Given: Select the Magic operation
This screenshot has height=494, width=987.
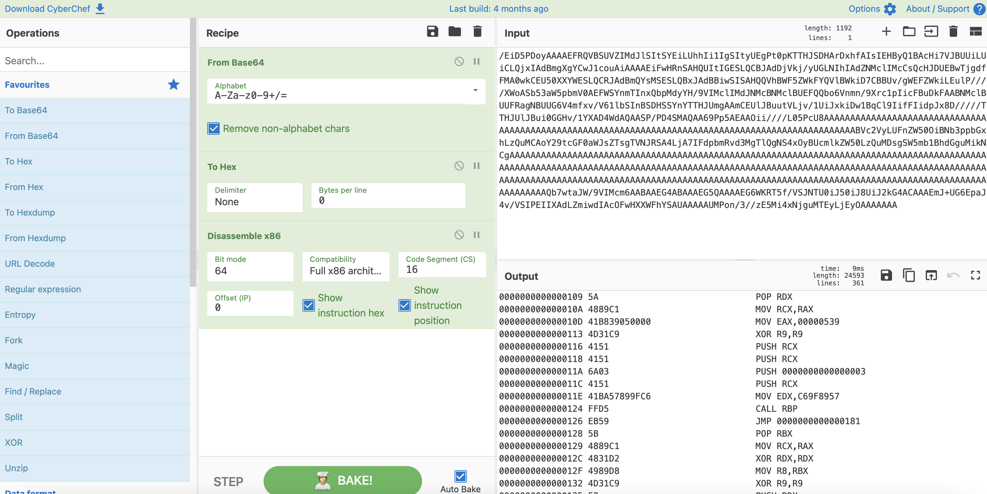Looking at the screenshot, I should [x=95, y=366].
